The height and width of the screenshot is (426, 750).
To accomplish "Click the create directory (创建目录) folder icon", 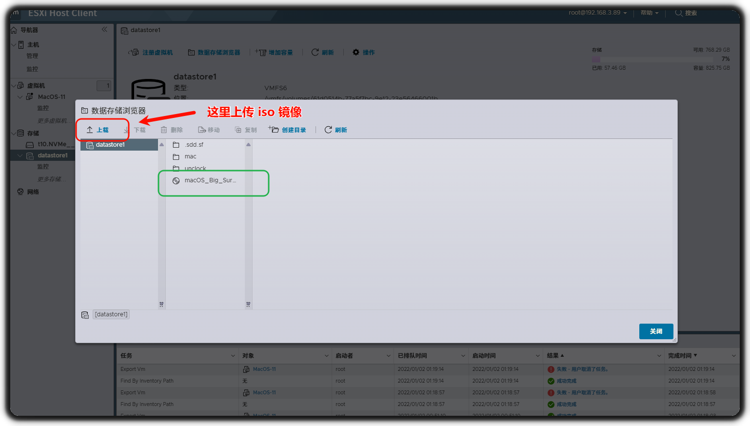I will coord(274,130).
